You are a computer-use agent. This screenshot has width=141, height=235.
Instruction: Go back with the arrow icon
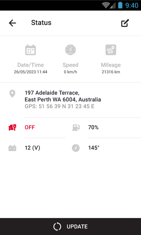[x=12, y=23]
